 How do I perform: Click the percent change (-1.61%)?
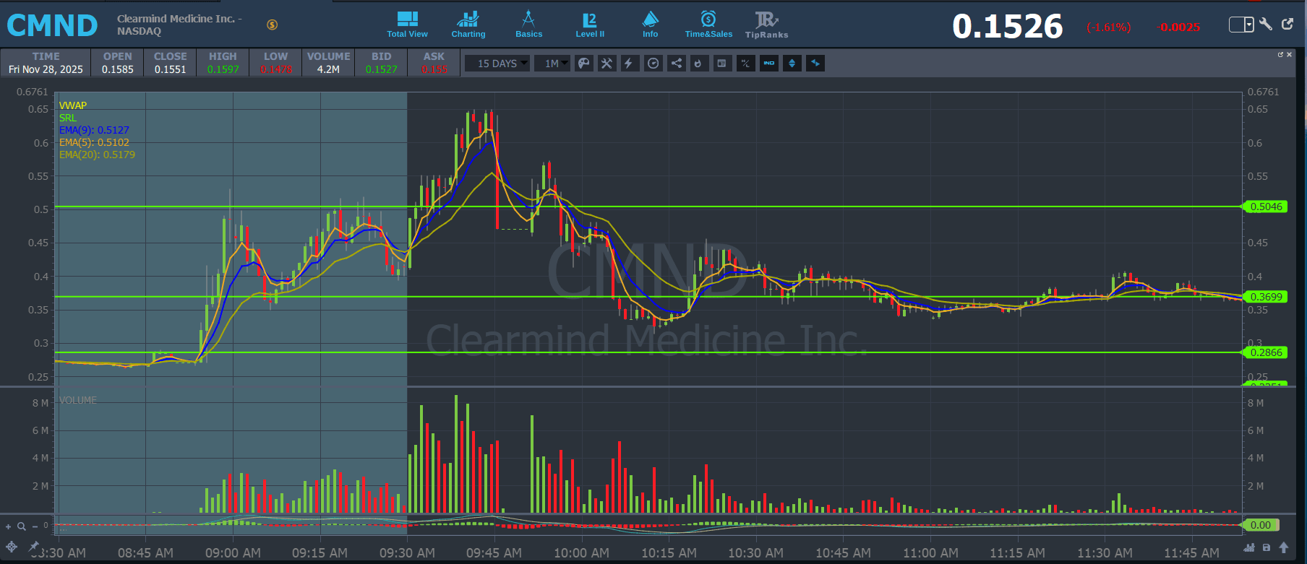(1108, 27)
